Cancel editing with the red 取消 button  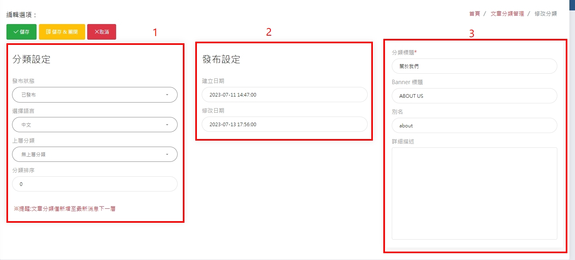coord(101,32)
